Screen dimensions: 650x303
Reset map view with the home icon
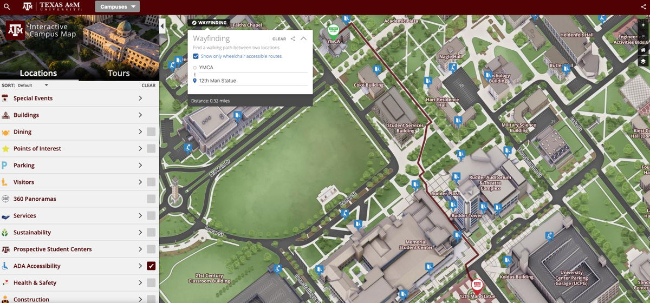(643, 50)
